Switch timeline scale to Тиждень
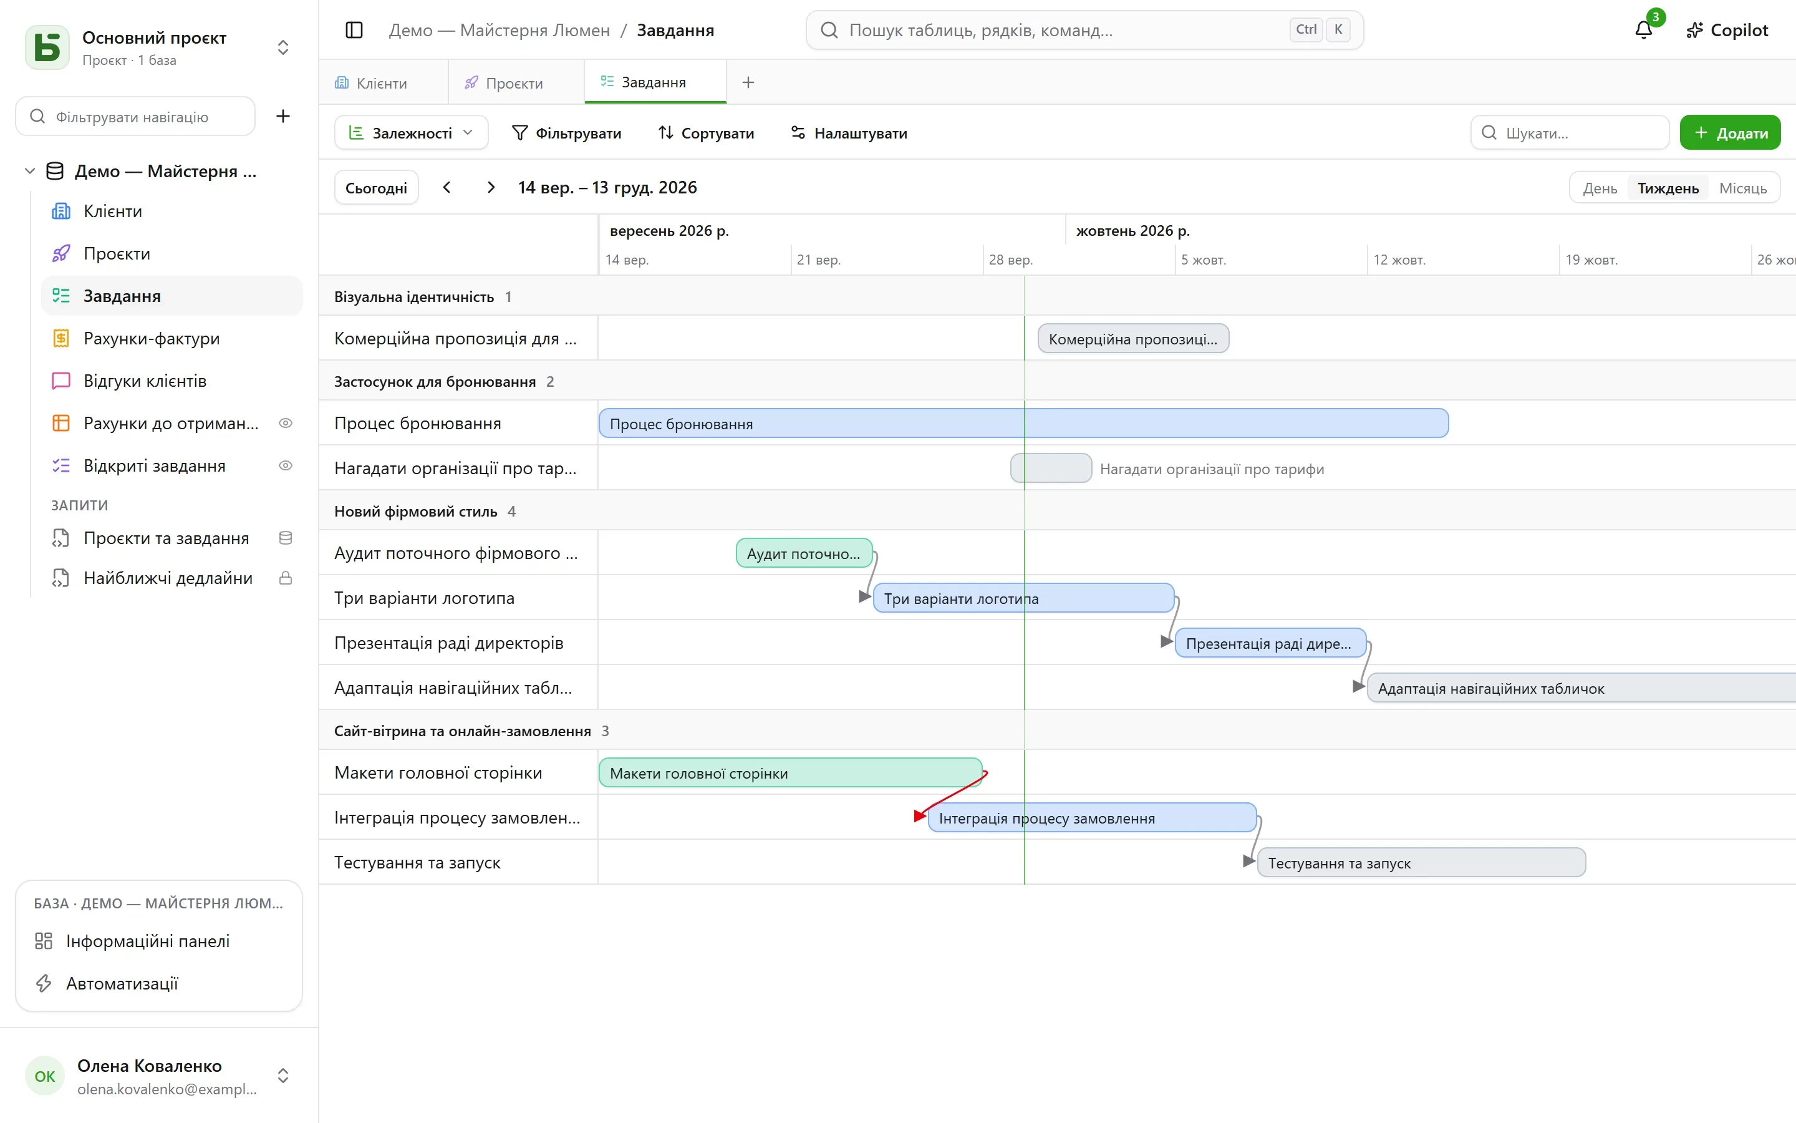This screenshot has width=1796, height=1123. coord(1668,188)
